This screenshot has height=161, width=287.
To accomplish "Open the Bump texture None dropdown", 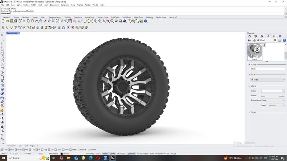I will tap(273, 101).
